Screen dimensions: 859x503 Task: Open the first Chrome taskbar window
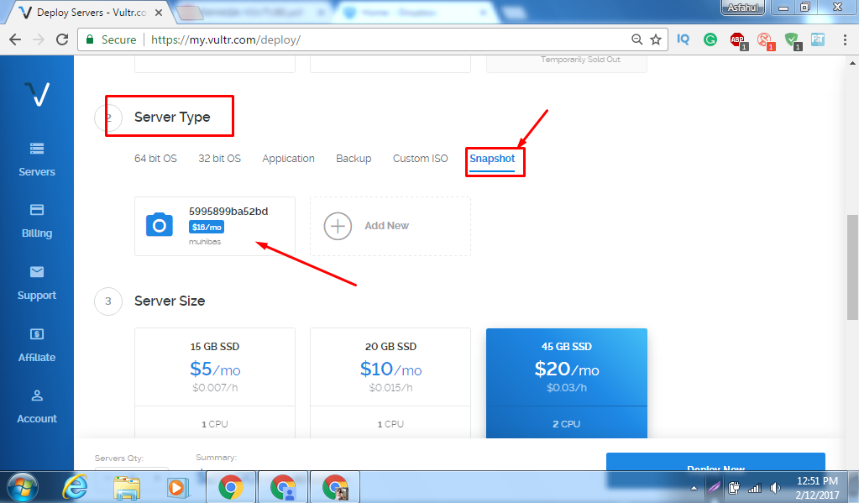(231, 487)
